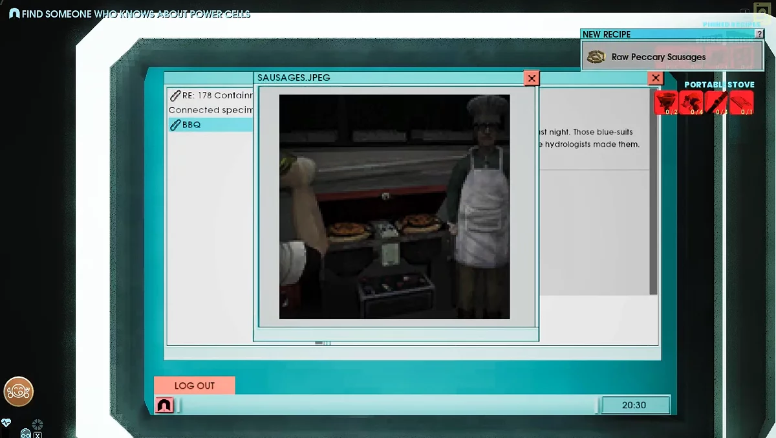Select the first Portable Stove ingredient (0/2)
Viewport: 776px width, 438px height.
click(666, 103)
